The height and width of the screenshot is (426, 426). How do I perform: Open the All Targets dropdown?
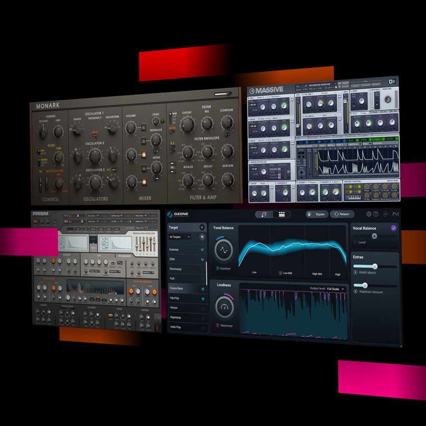coord(180,237)
